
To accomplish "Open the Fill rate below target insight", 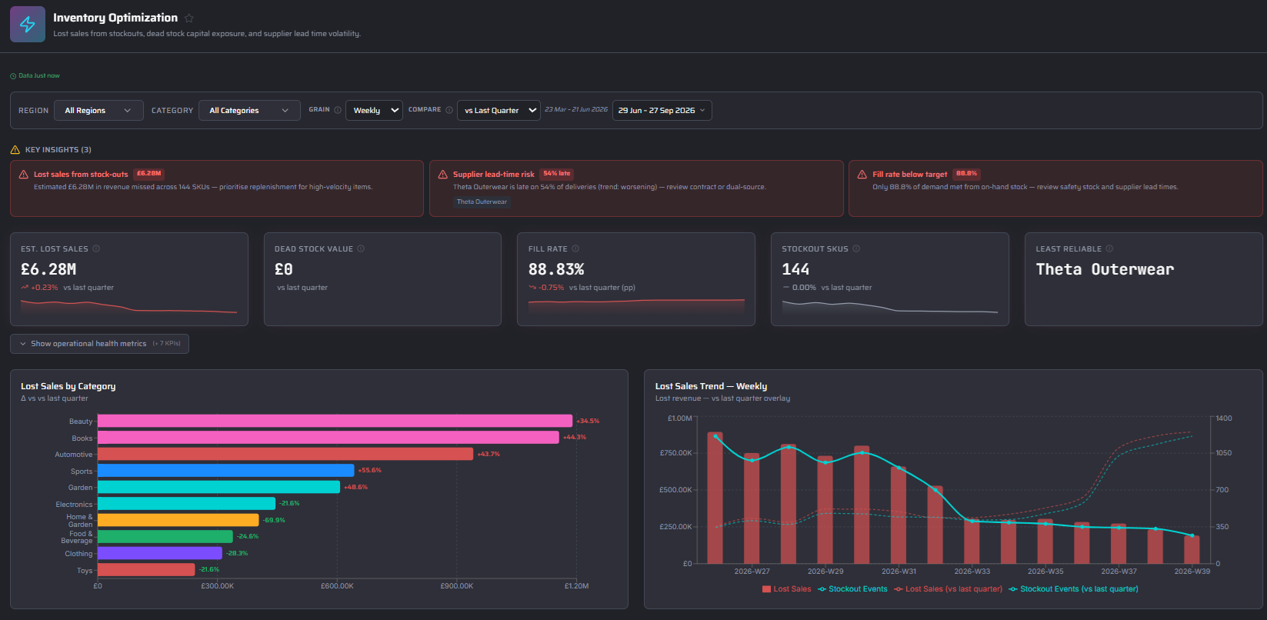I will (1055, 188).
